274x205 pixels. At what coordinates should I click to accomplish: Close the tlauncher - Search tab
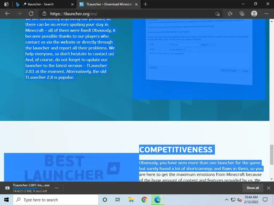(x=72, y=4)
